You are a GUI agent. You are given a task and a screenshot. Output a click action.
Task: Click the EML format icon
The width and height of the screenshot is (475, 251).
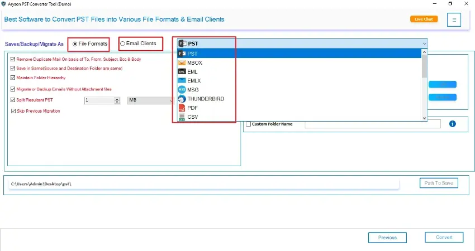pyautogui.click(x=182, y=71)
